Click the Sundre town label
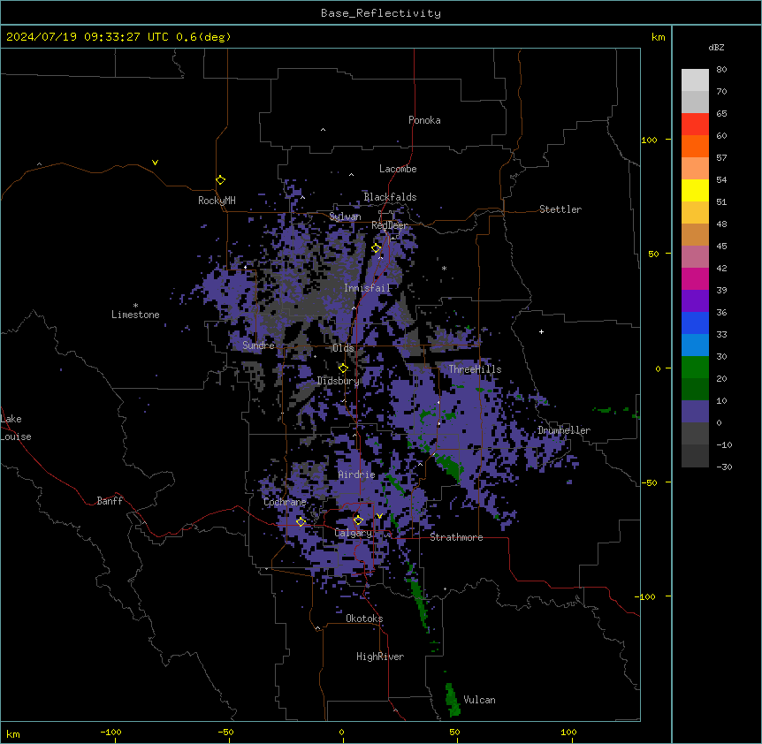Screen dimensions: 762x744 click(258, 345)
